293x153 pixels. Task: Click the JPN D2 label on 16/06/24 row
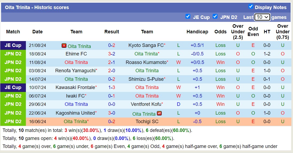(x=13, y=122)
